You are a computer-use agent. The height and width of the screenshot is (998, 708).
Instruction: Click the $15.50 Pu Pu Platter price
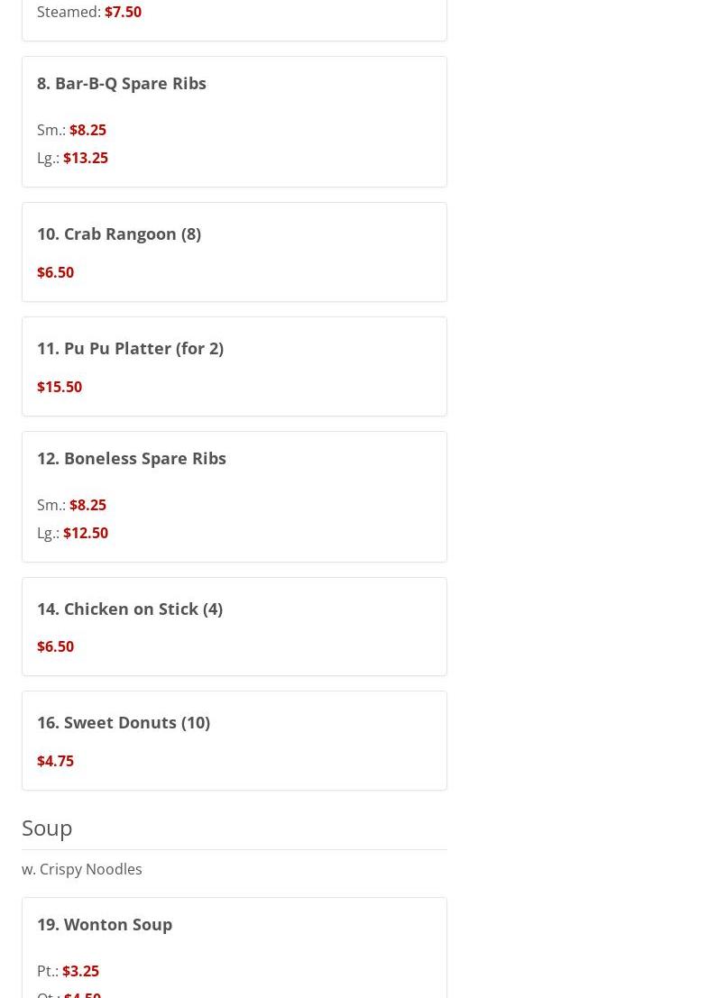pos(60,387)
